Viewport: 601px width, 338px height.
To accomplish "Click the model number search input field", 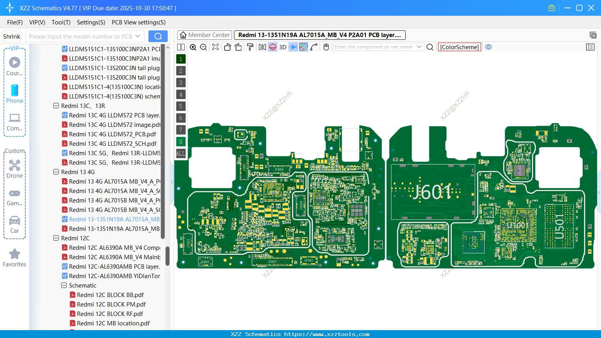I will (81, 36).
